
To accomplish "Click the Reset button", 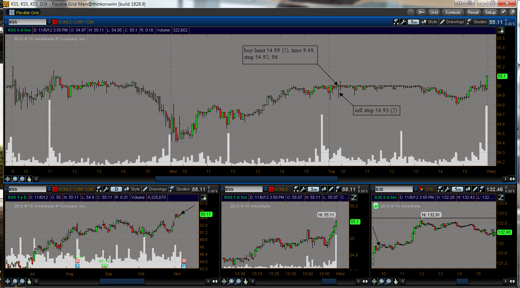I will 473,12.
